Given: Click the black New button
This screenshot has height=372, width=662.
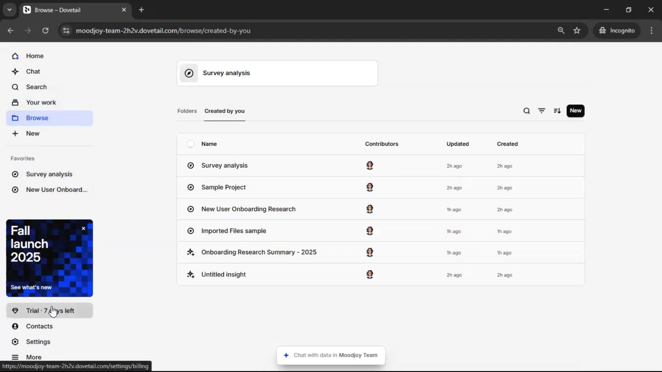Looking at the screenshot, I should pyautogui.click(x=575, y=111).
